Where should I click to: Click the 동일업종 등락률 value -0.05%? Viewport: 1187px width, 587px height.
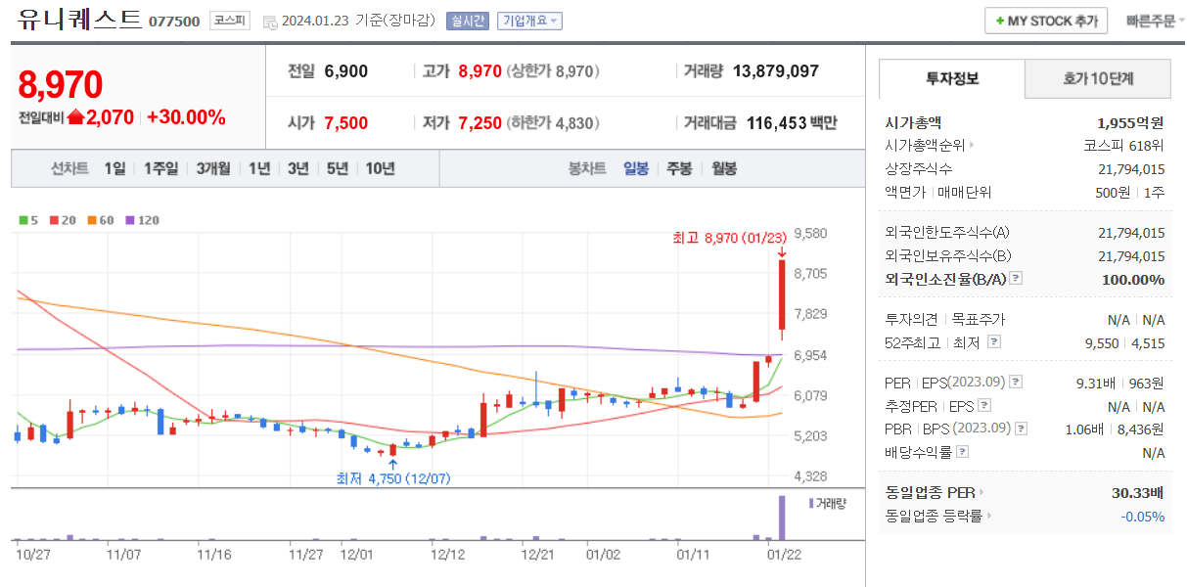[1144, 516]
